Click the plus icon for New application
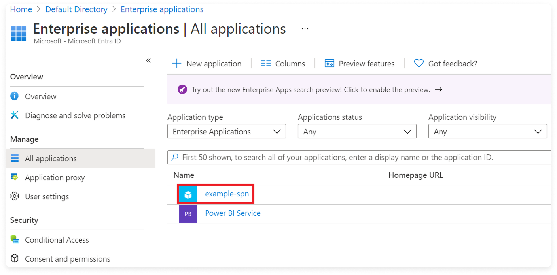This screenshot has height=275, width=557. [177, 63]
